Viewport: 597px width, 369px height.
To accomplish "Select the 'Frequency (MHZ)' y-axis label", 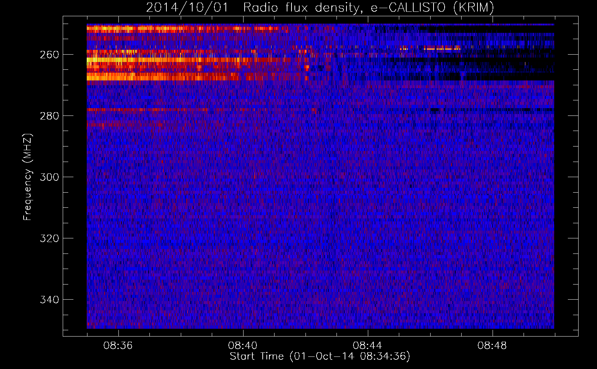I will [x=28, y=177].
